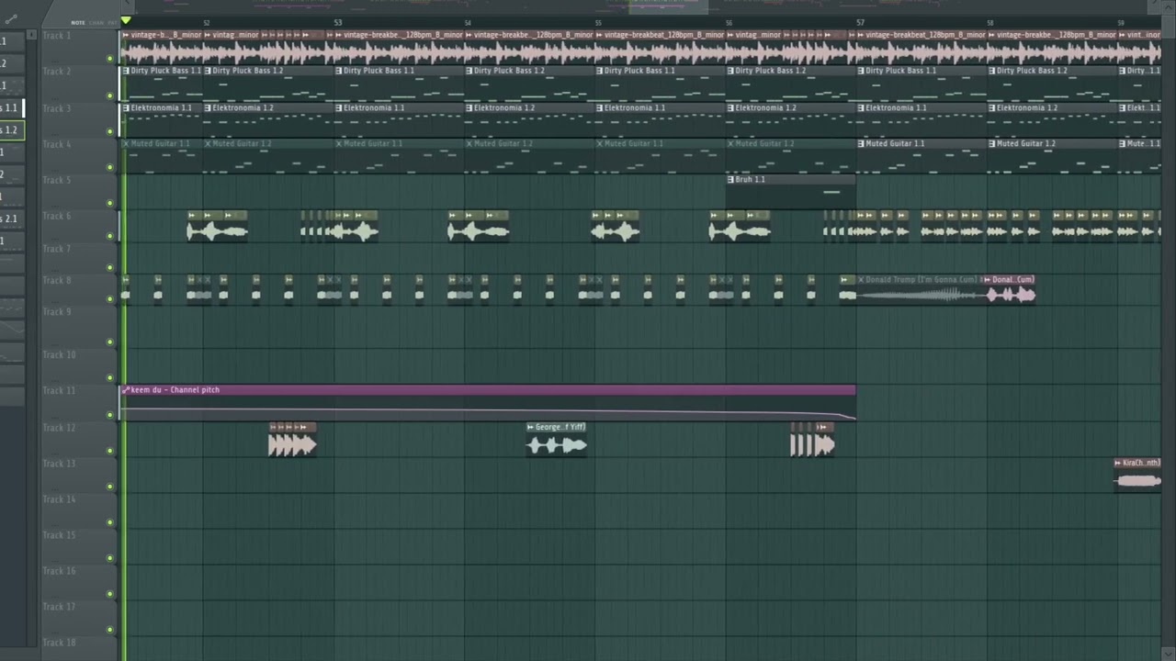This screenshot has height=661, width=1176.
Task: Toggle Track 11 mute switch
Action: click(x=110, y=415)
